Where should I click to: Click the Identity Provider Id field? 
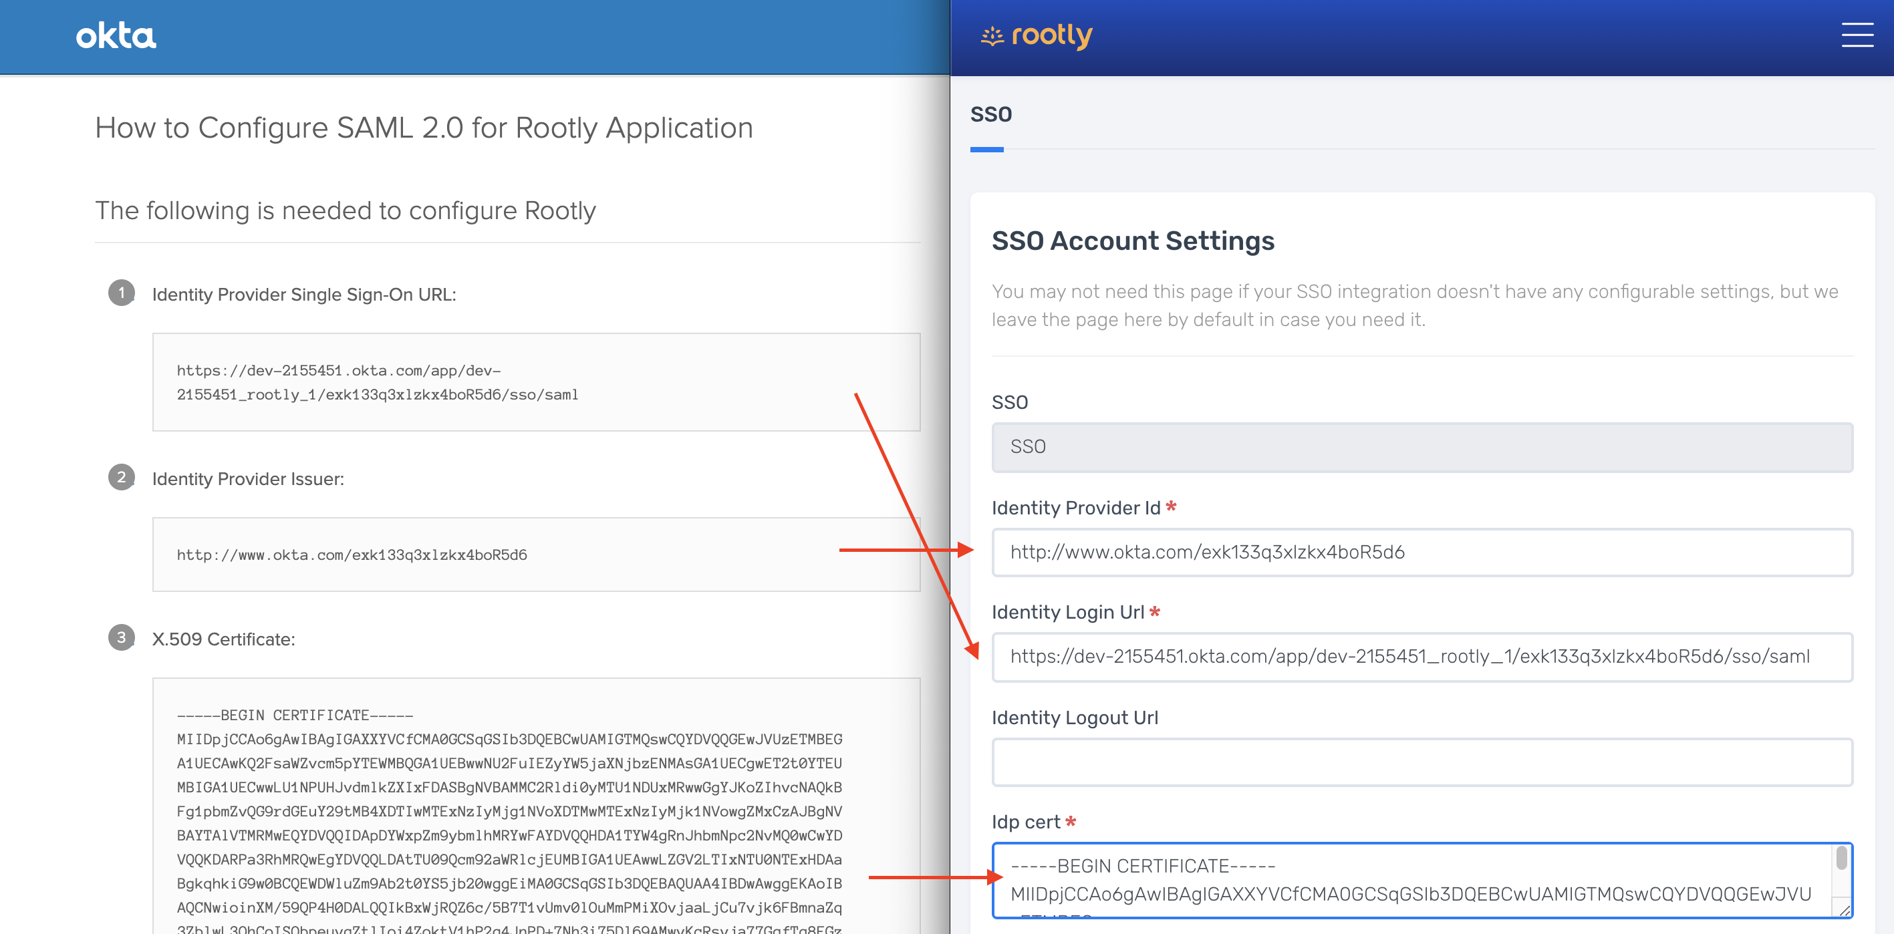coord(1422,553)
